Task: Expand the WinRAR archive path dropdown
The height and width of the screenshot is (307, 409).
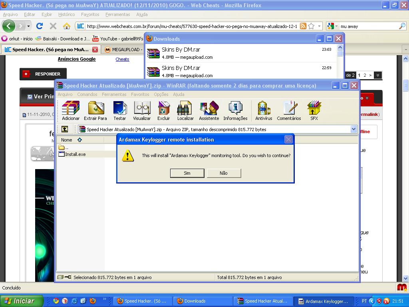Action: pos(353,129)
